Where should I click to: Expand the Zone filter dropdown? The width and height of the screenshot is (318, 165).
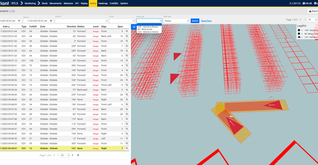(x=122, y=21)
